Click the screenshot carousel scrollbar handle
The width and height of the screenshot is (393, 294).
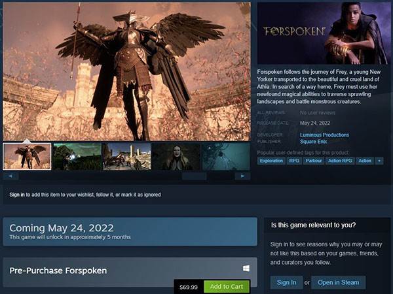(195, 176)
